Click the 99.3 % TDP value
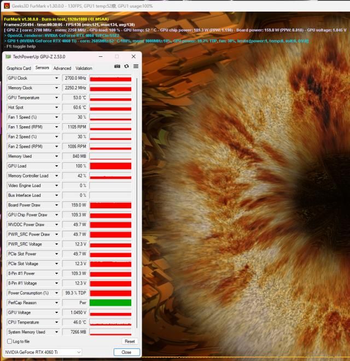350x361 pixels. coord(75,293)
